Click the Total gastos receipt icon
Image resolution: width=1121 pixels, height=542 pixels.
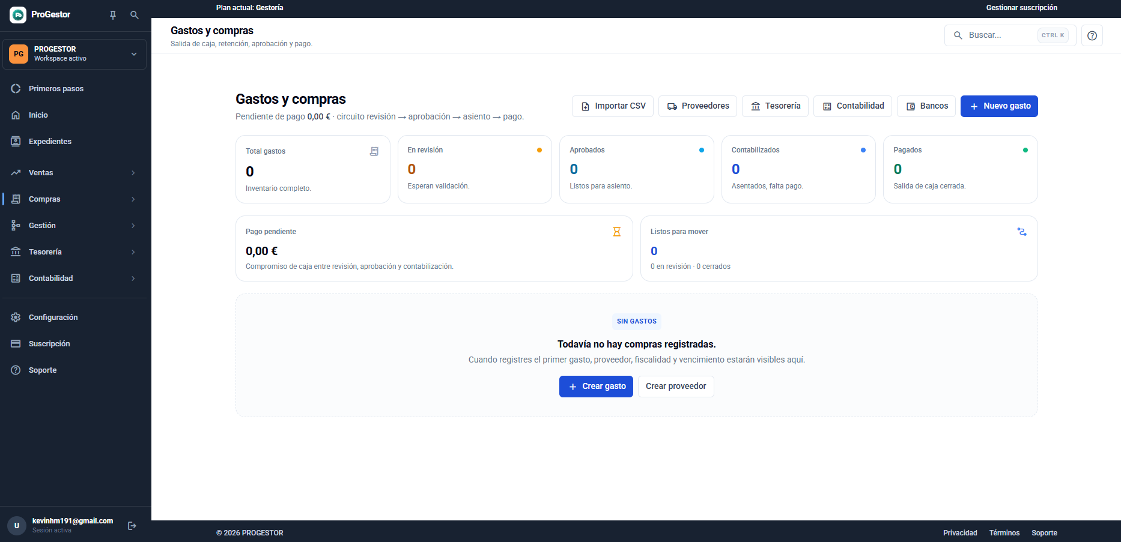(374, 151)
